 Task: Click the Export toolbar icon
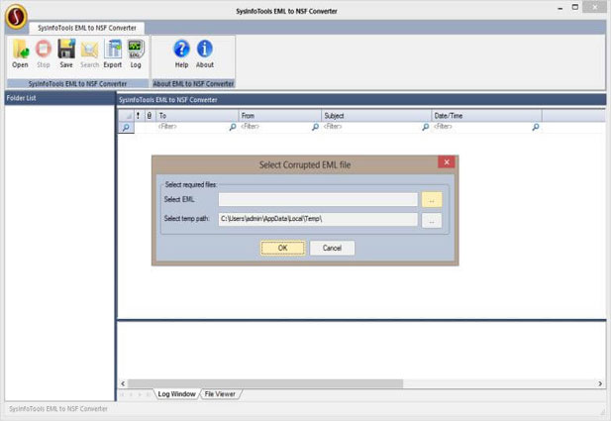click(x=113, y=53)
